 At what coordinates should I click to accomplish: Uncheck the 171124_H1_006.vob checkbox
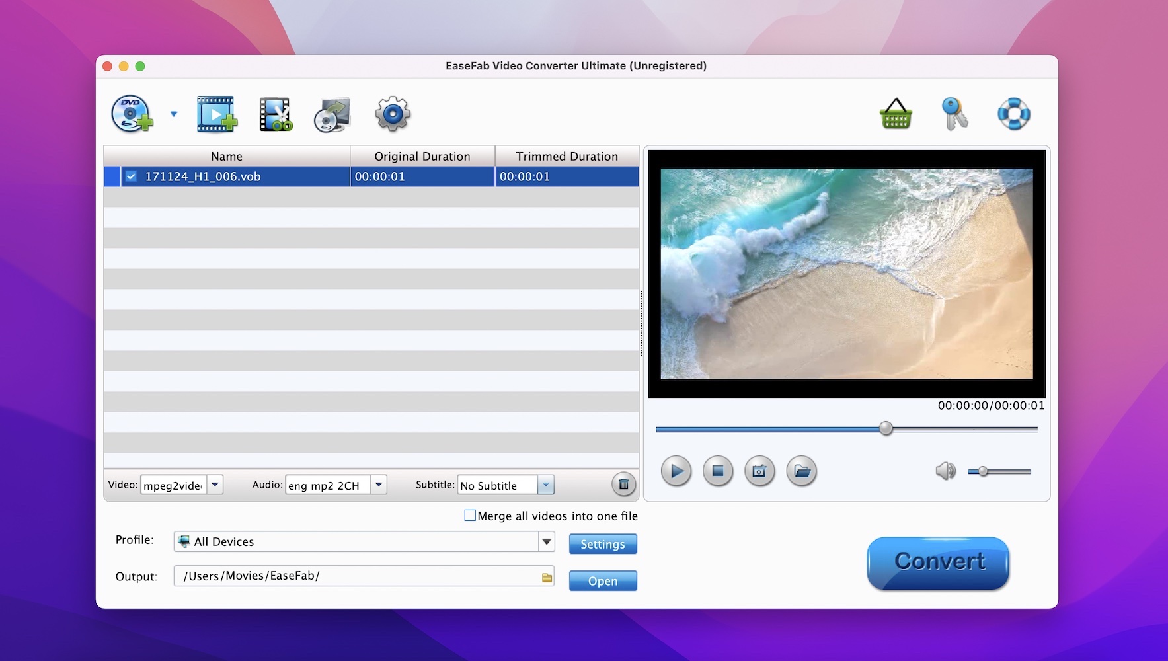pyautogui.click(x=131, y=176)
